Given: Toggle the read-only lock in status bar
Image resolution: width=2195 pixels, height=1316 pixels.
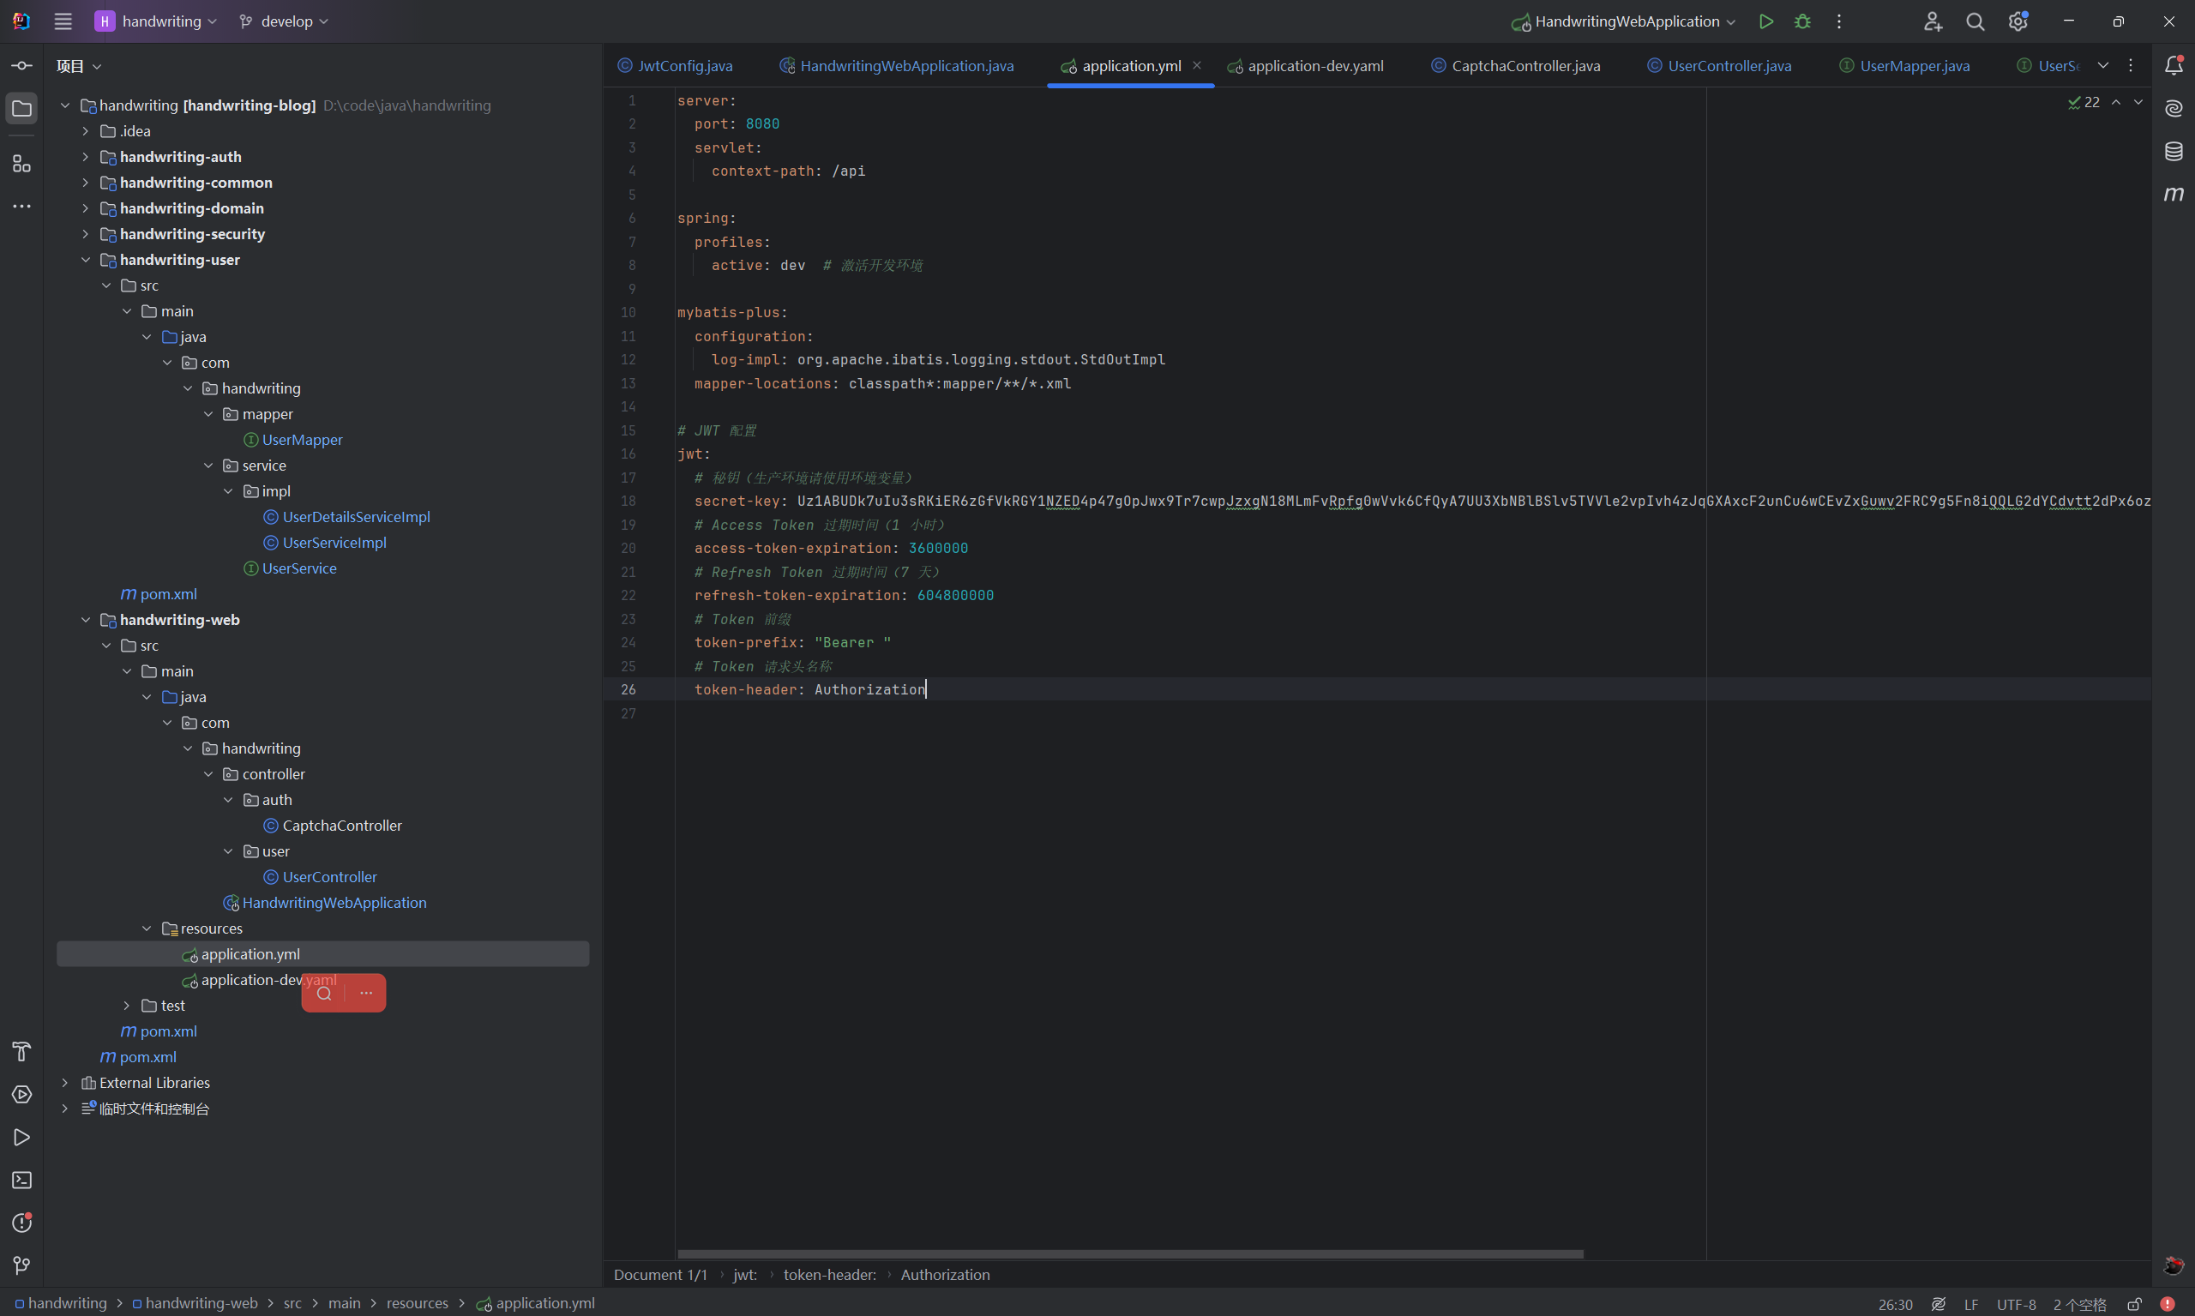Looking at the screenshot, I should [x=2135, y=1304].
